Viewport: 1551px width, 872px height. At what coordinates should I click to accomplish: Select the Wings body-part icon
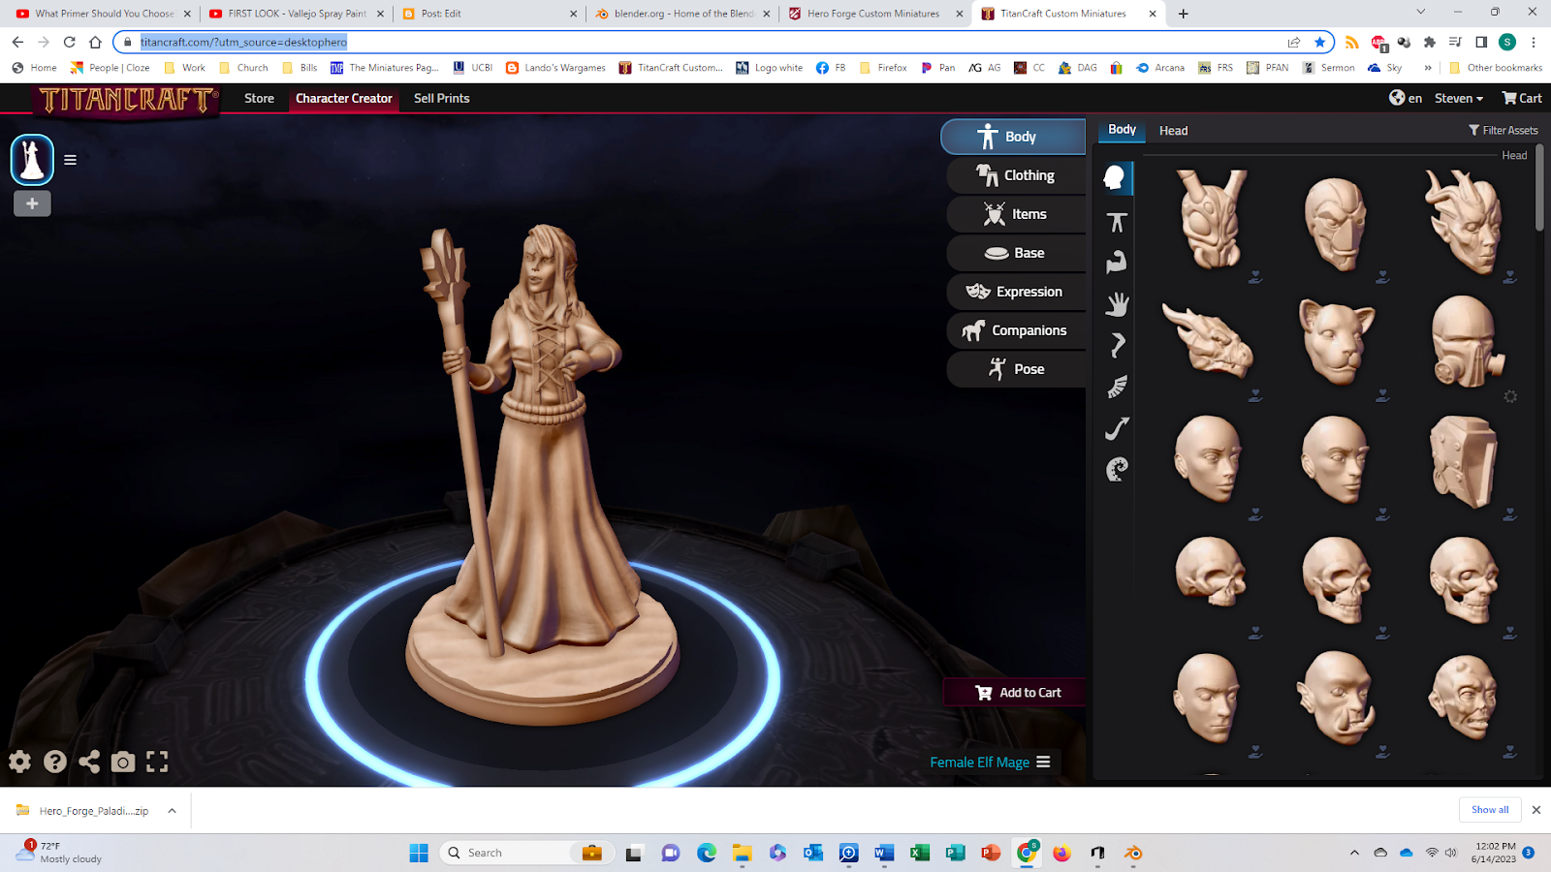1117,387
